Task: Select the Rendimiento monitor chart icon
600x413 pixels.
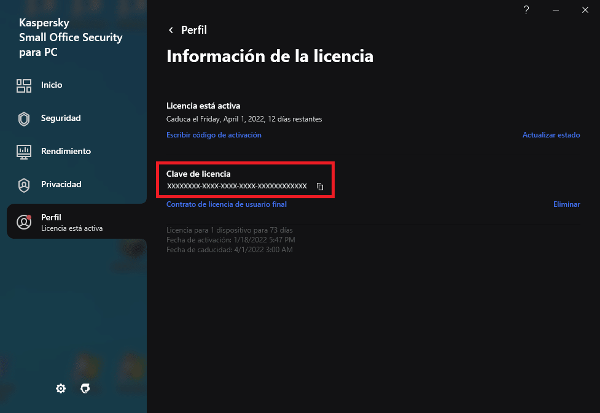Action: click(24, 152)
